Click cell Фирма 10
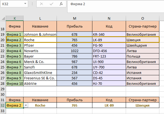The width and height of the screenshot is (164, 114). tap(15, 83)
